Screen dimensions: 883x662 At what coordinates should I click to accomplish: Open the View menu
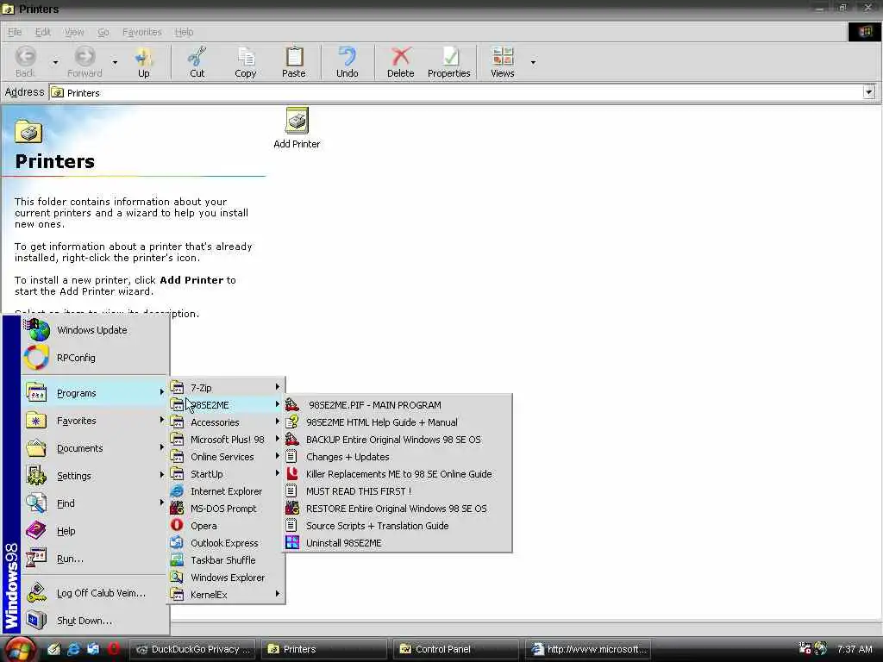coord(74,32)
